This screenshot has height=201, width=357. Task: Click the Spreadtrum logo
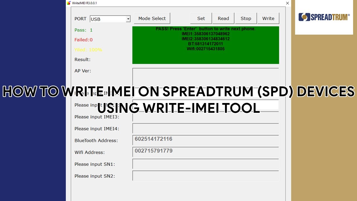click(x=324, y=17)
